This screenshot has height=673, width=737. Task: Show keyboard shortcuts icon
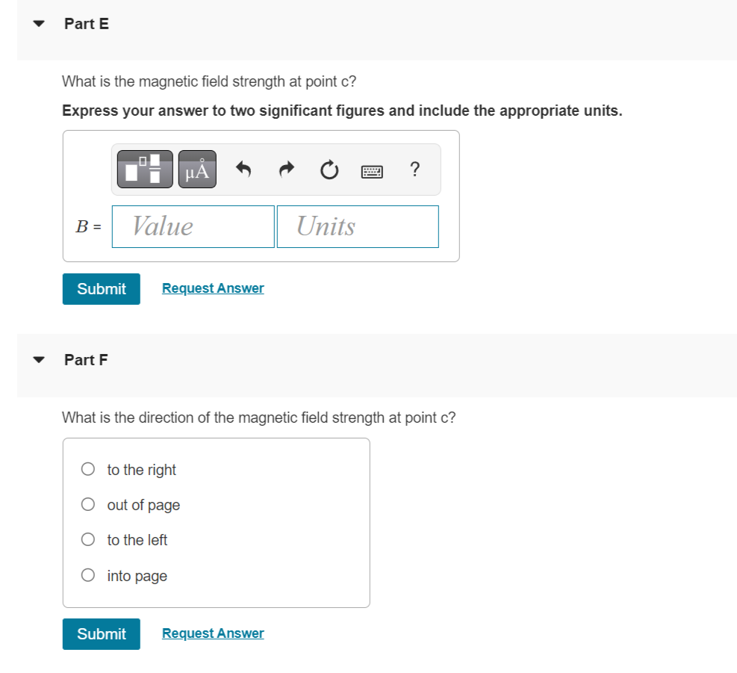coord(372,171)
